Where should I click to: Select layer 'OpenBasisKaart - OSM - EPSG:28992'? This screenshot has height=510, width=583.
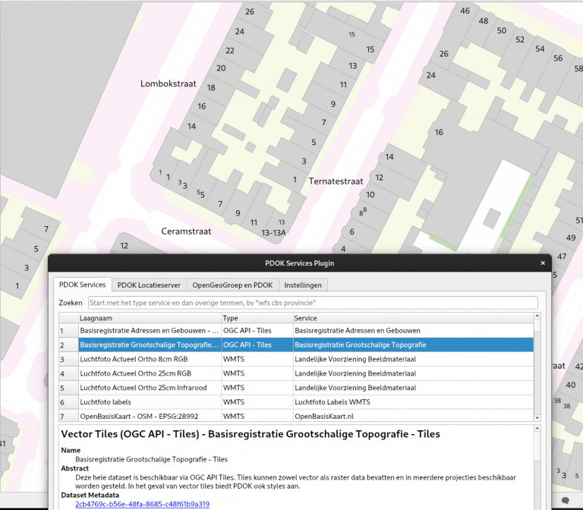pyautogui.click(x=150, y=416)
